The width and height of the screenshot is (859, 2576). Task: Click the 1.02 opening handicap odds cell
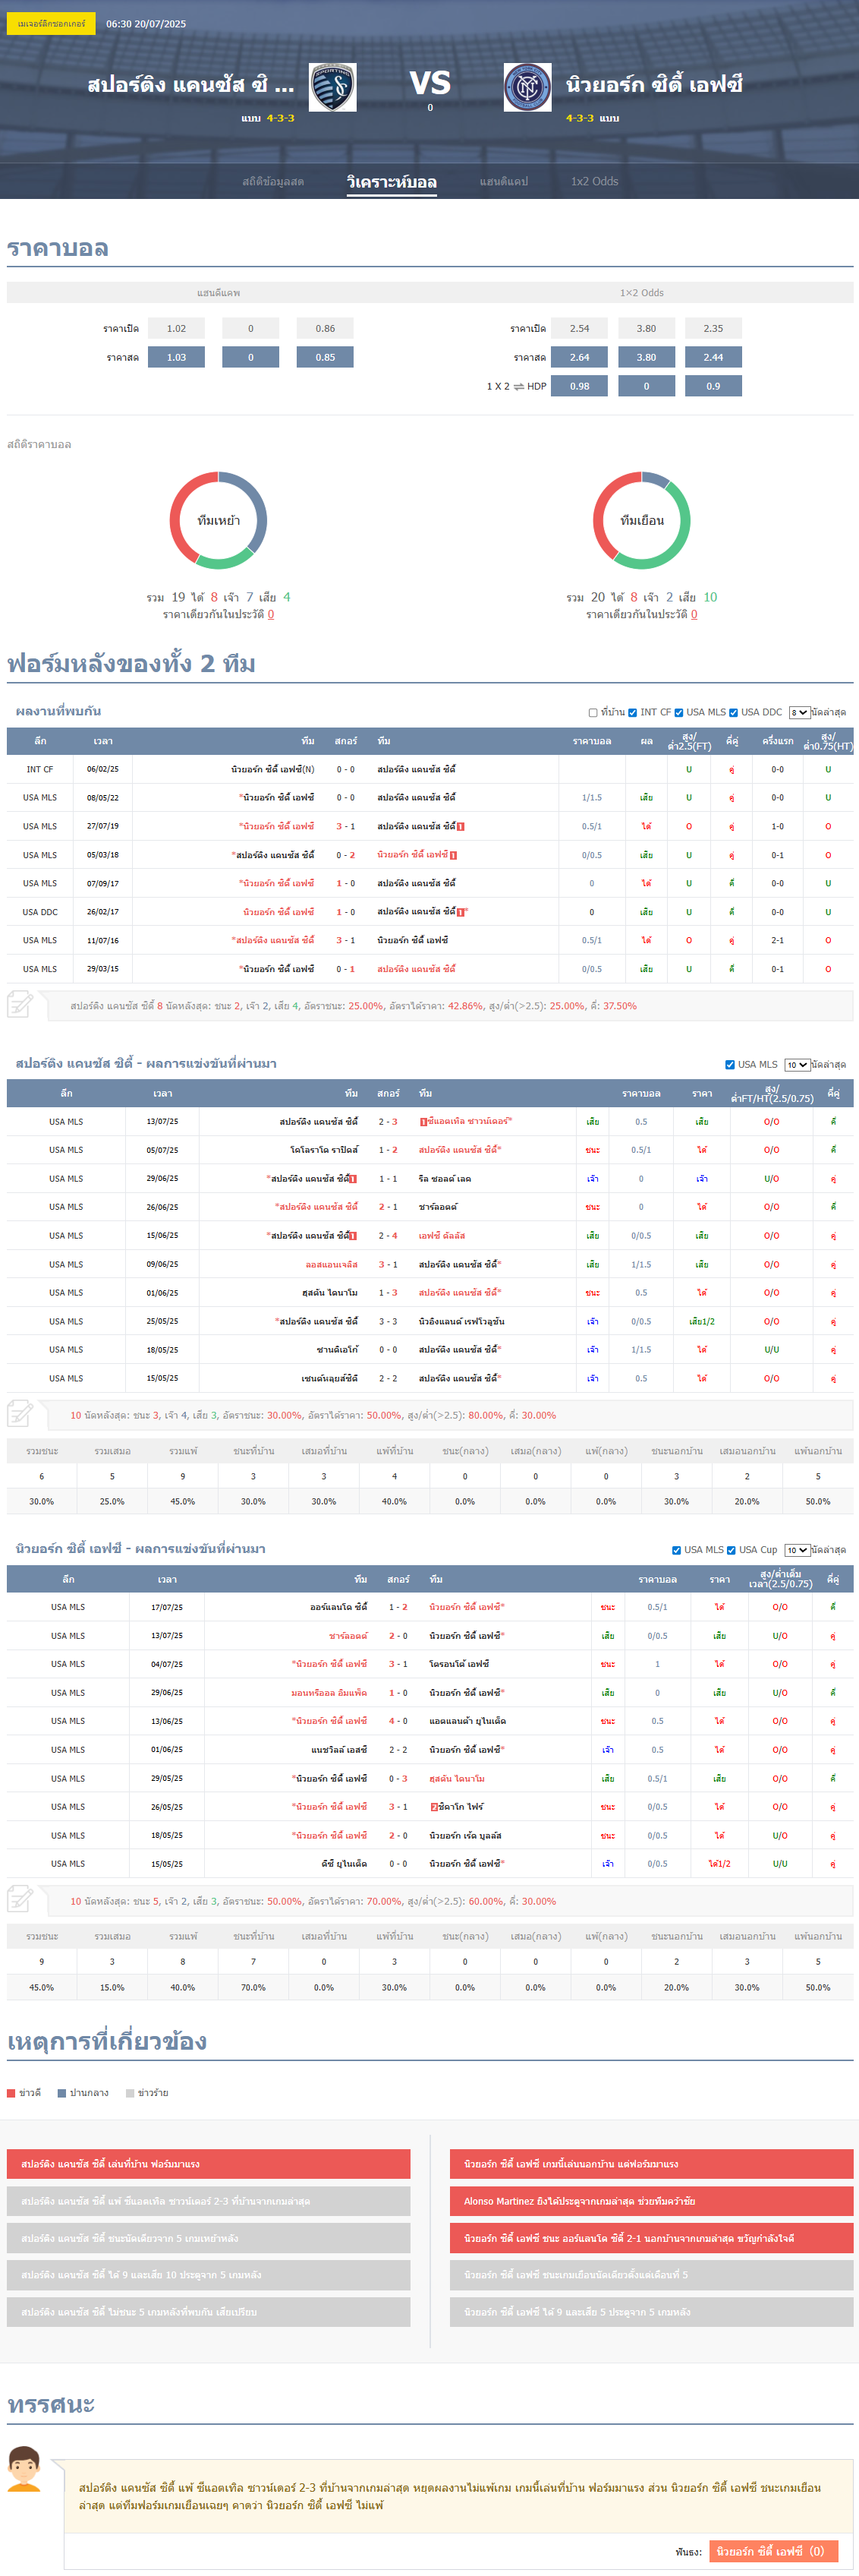(176, 328)
